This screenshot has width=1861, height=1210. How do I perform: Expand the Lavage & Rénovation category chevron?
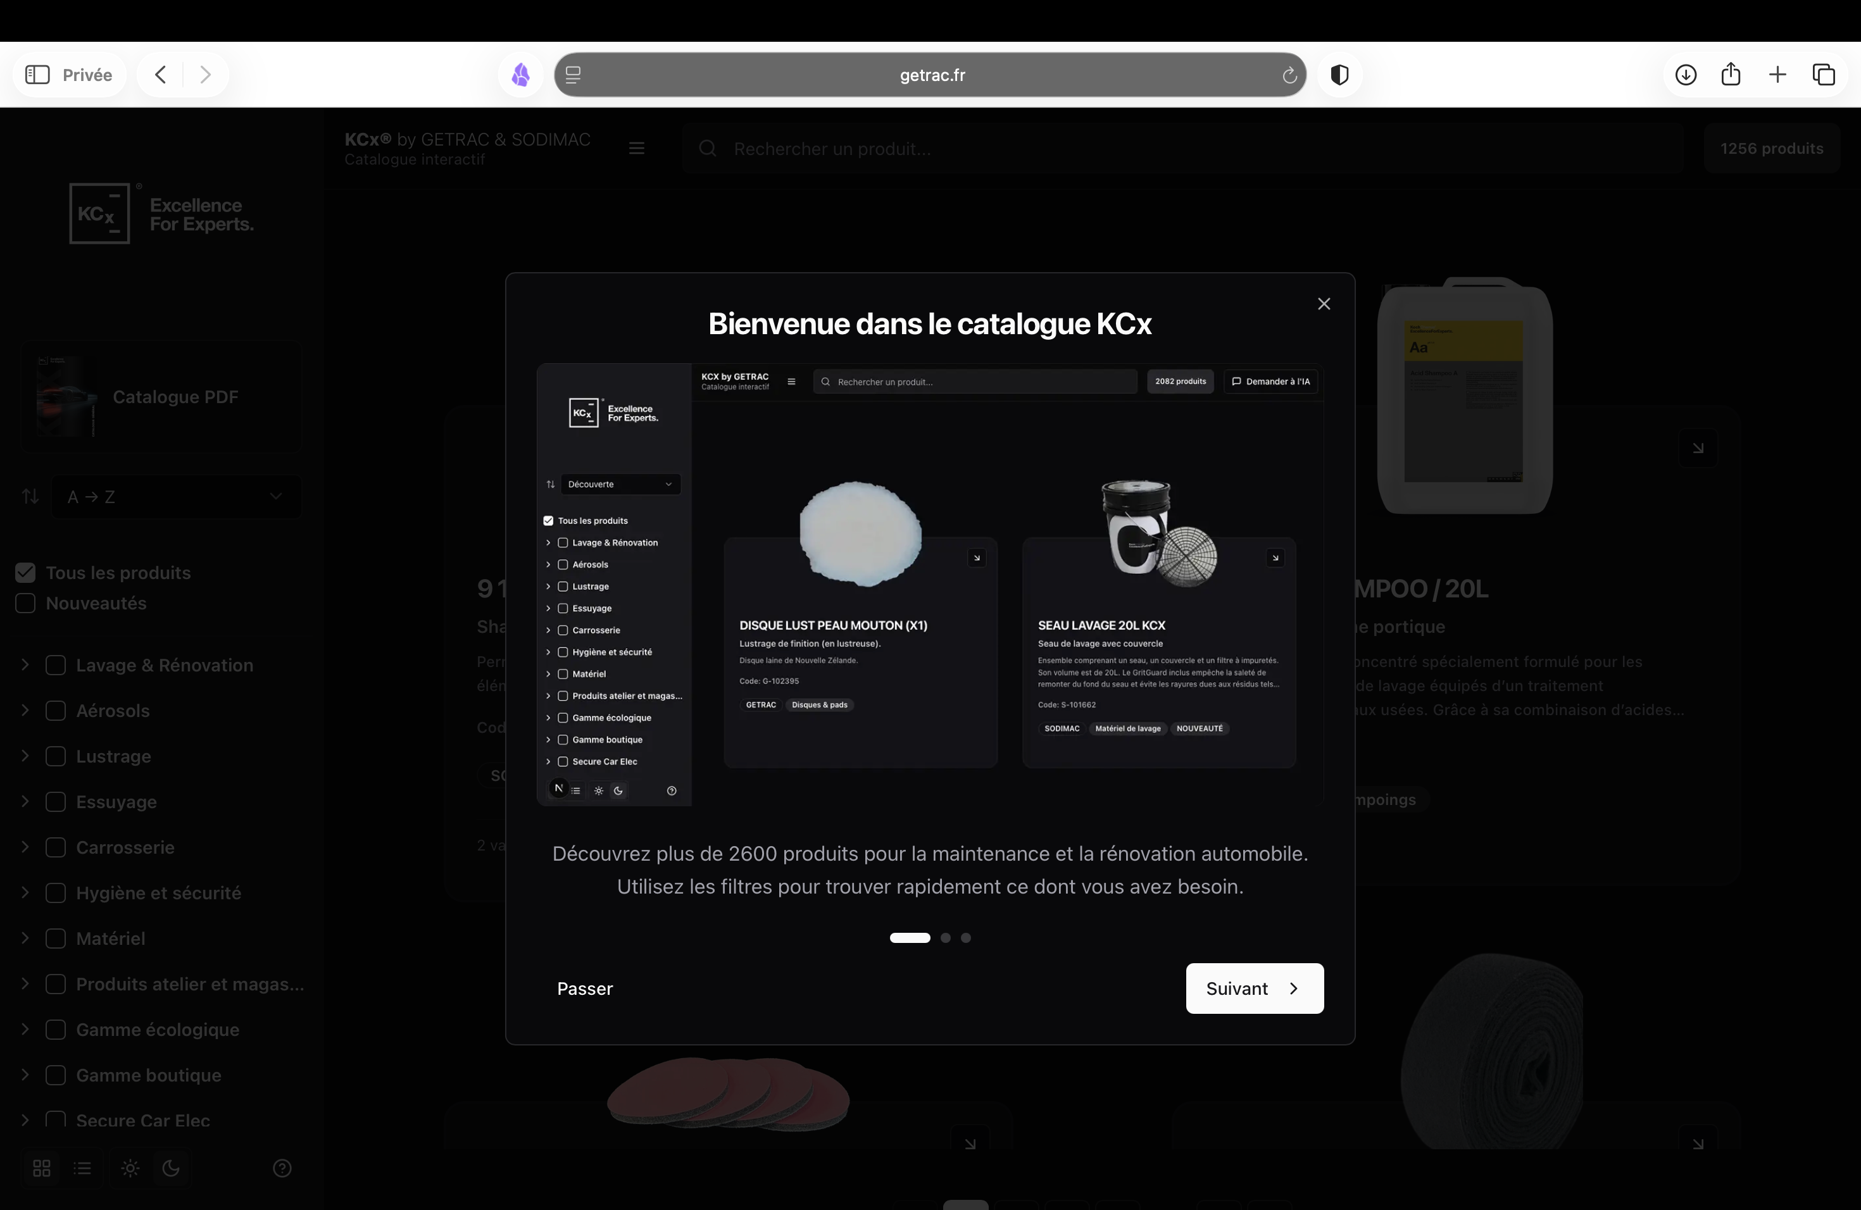25,665
